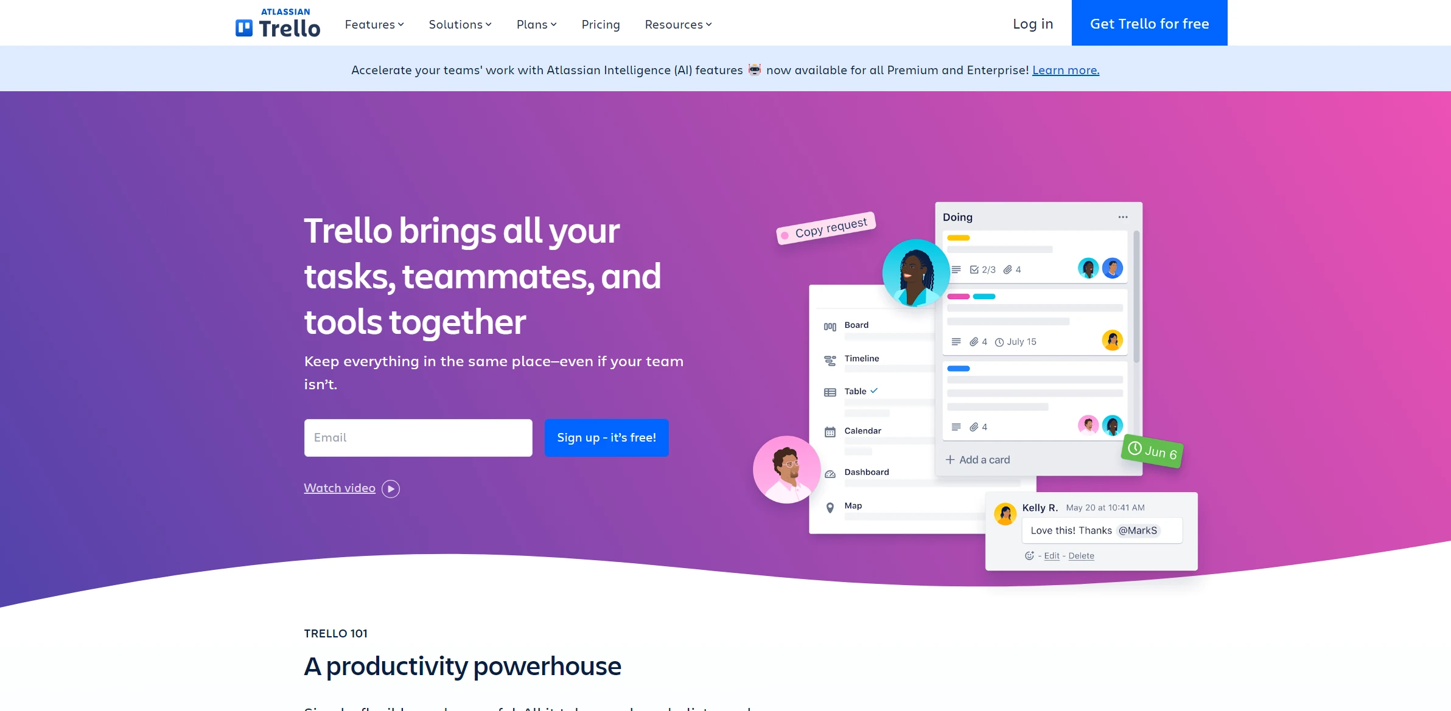Click the Calendar view icon
Image resolution: width=1451 pixels, height=711 pixels.
(x=828, y=431)
